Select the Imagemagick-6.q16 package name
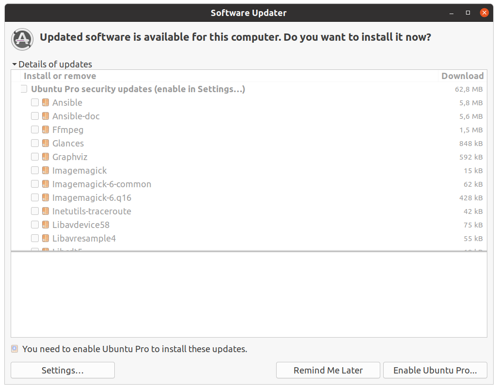 tap(92, 197)
